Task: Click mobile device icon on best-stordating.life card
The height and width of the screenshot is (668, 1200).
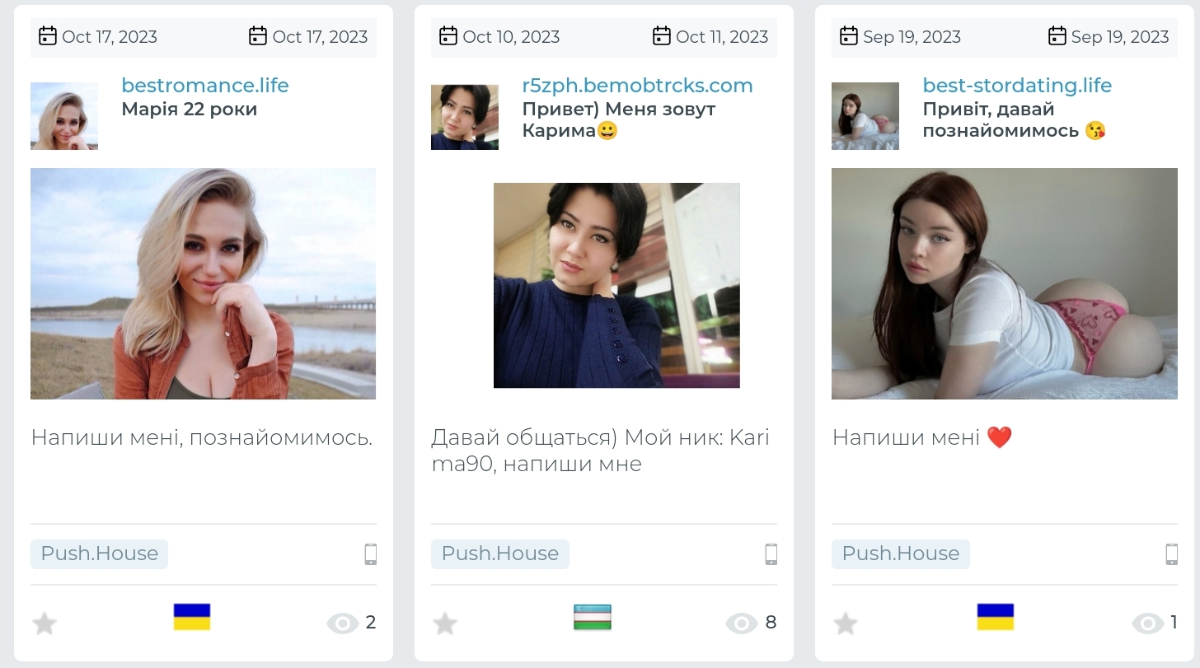Action: click(x=1171, y=554)
